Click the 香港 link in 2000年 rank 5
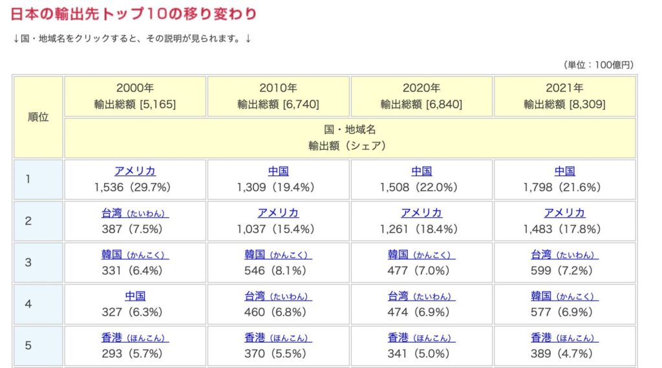The width and height of the screenshot is (662, 368). click(x=135, y=338)
